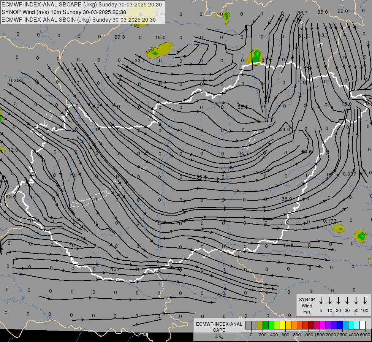Viewport: 372px width, 342px height.
Task: Click the 1500 tick label in CAPE legend
Action: 319,335
